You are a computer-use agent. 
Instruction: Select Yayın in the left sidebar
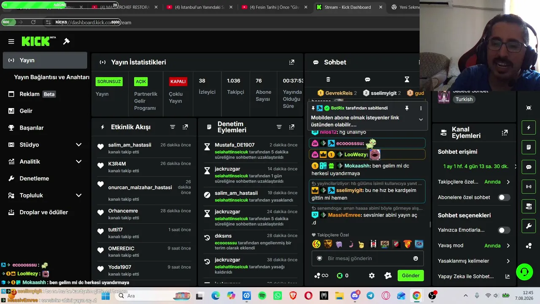pyautogui.click(x=45, y=60)
